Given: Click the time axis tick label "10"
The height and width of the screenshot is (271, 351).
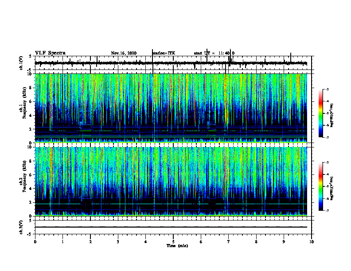Looking at the screenshot, I should click(x=312, y=242).
